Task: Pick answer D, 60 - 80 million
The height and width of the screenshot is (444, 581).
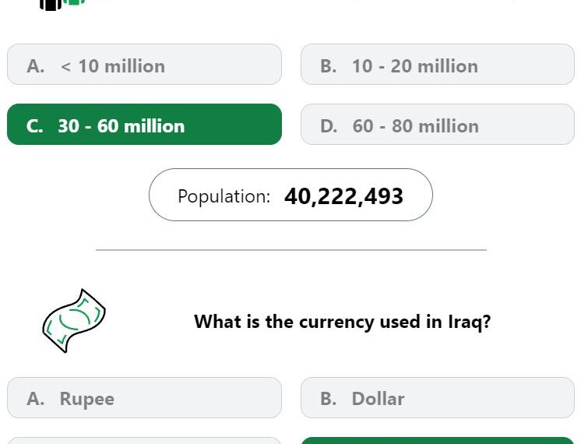Action: pos(438,125)
